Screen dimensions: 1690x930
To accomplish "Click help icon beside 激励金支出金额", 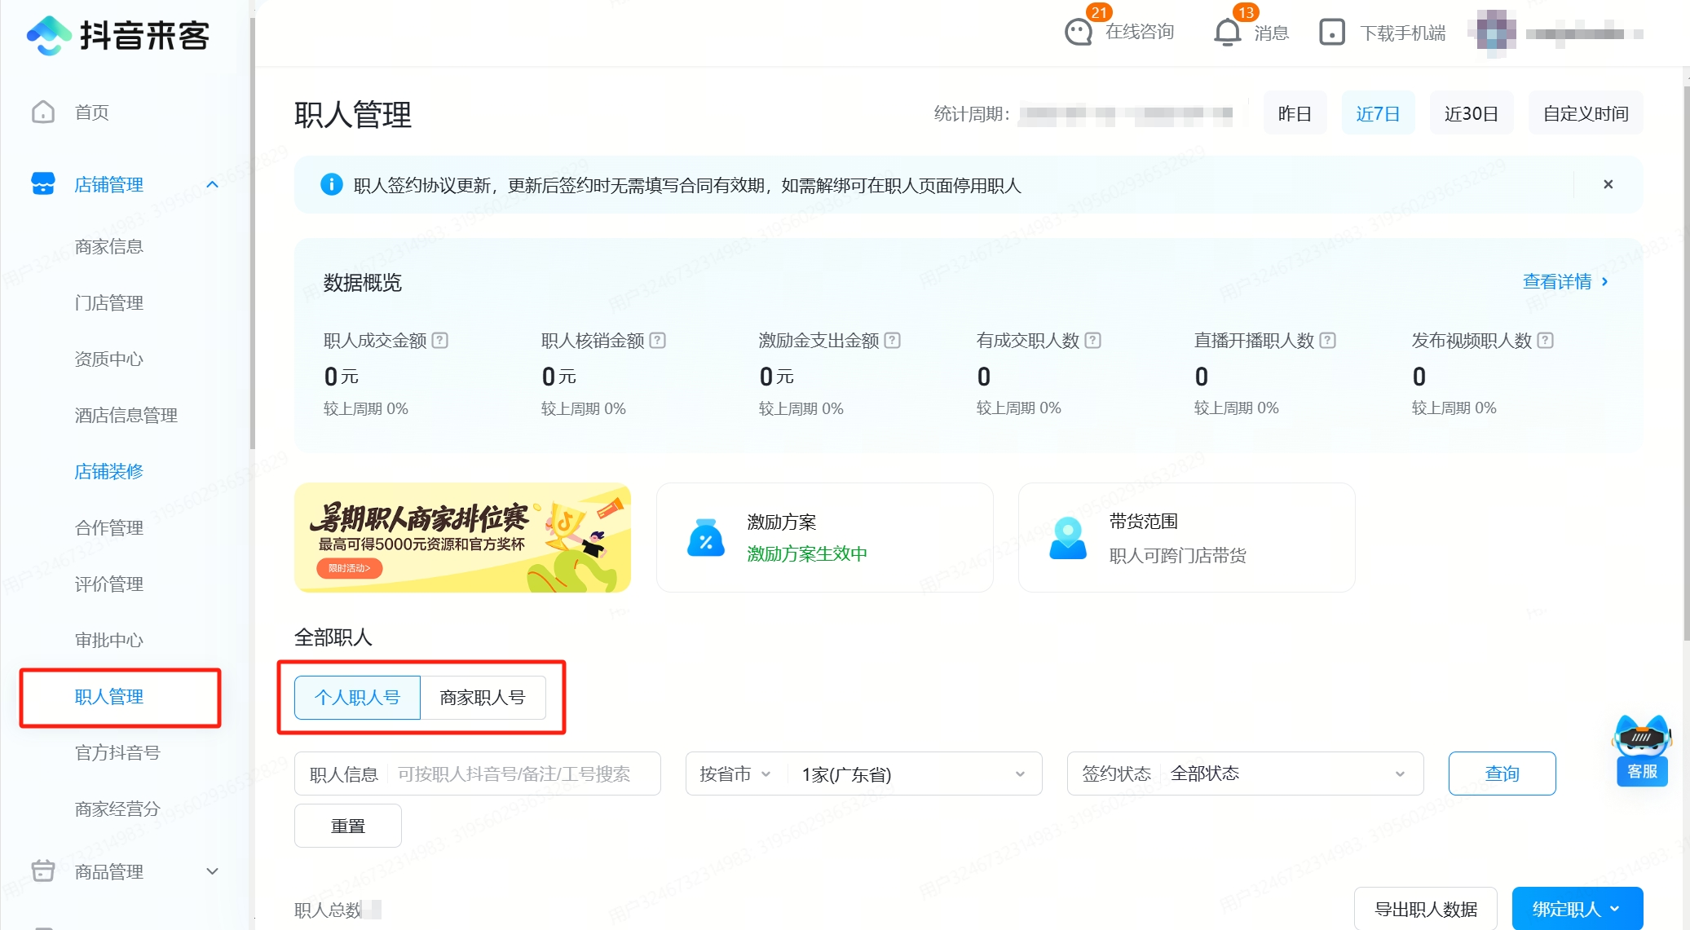I will coord(893,341).
